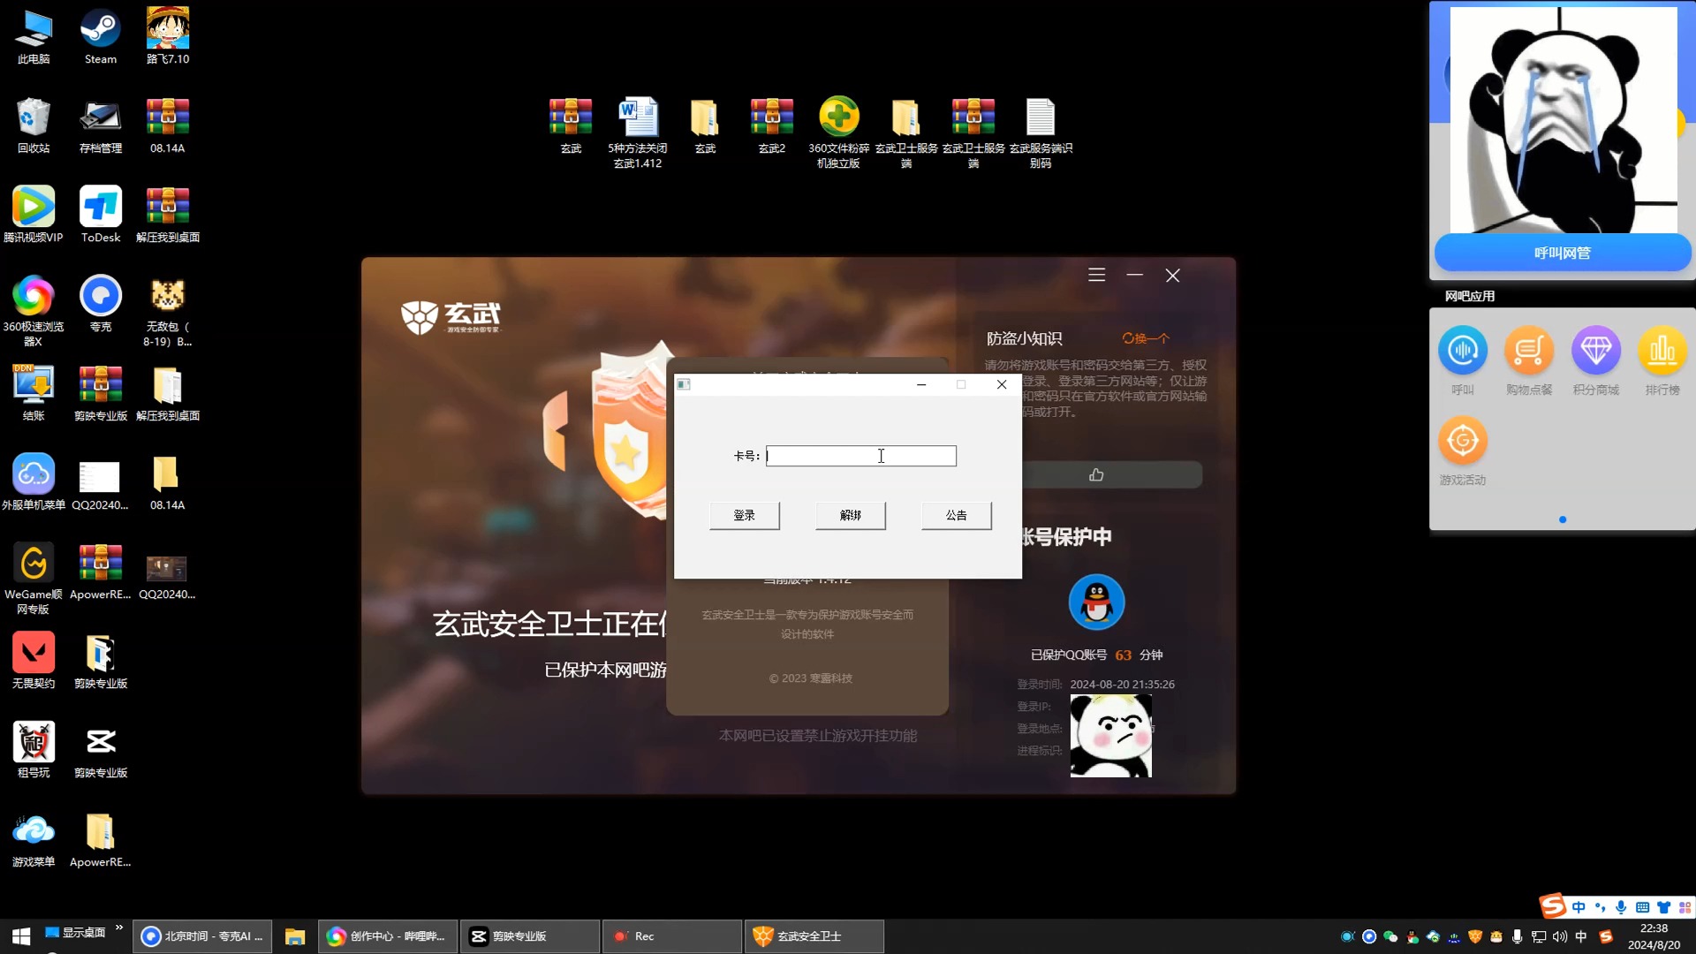Viewport: 1696px width, 954px height.
Task: Click the page indicator dot in 网吧应用
Action: point(1563,519)
